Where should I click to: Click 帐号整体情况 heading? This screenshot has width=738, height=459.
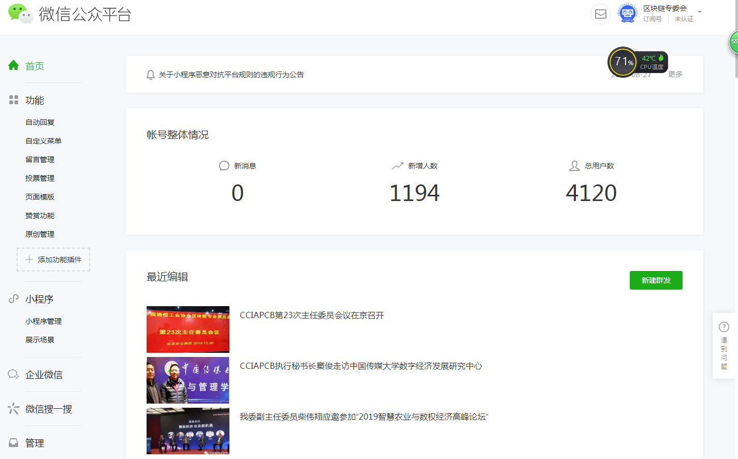[x=178, y=135]
